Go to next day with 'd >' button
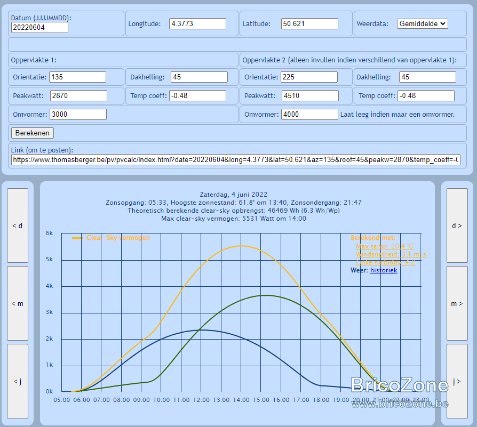Viewport: 477px width, 427px height. tap(457, 225)
